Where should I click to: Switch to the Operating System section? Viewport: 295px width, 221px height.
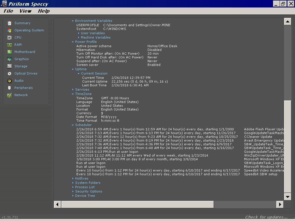29,30
